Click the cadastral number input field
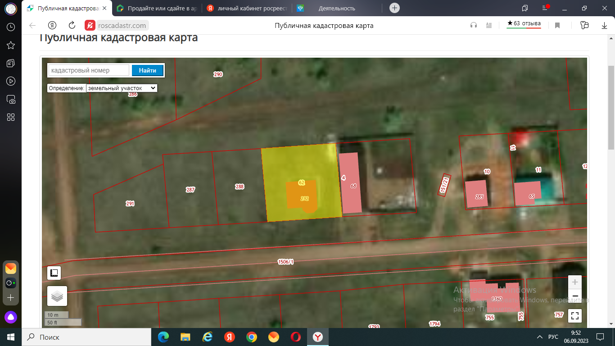615x346 pixels. tap(89, 70)
